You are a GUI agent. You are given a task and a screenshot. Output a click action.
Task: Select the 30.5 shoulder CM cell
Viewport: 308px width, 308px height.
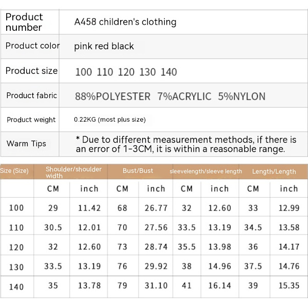[x=53, y=227]
